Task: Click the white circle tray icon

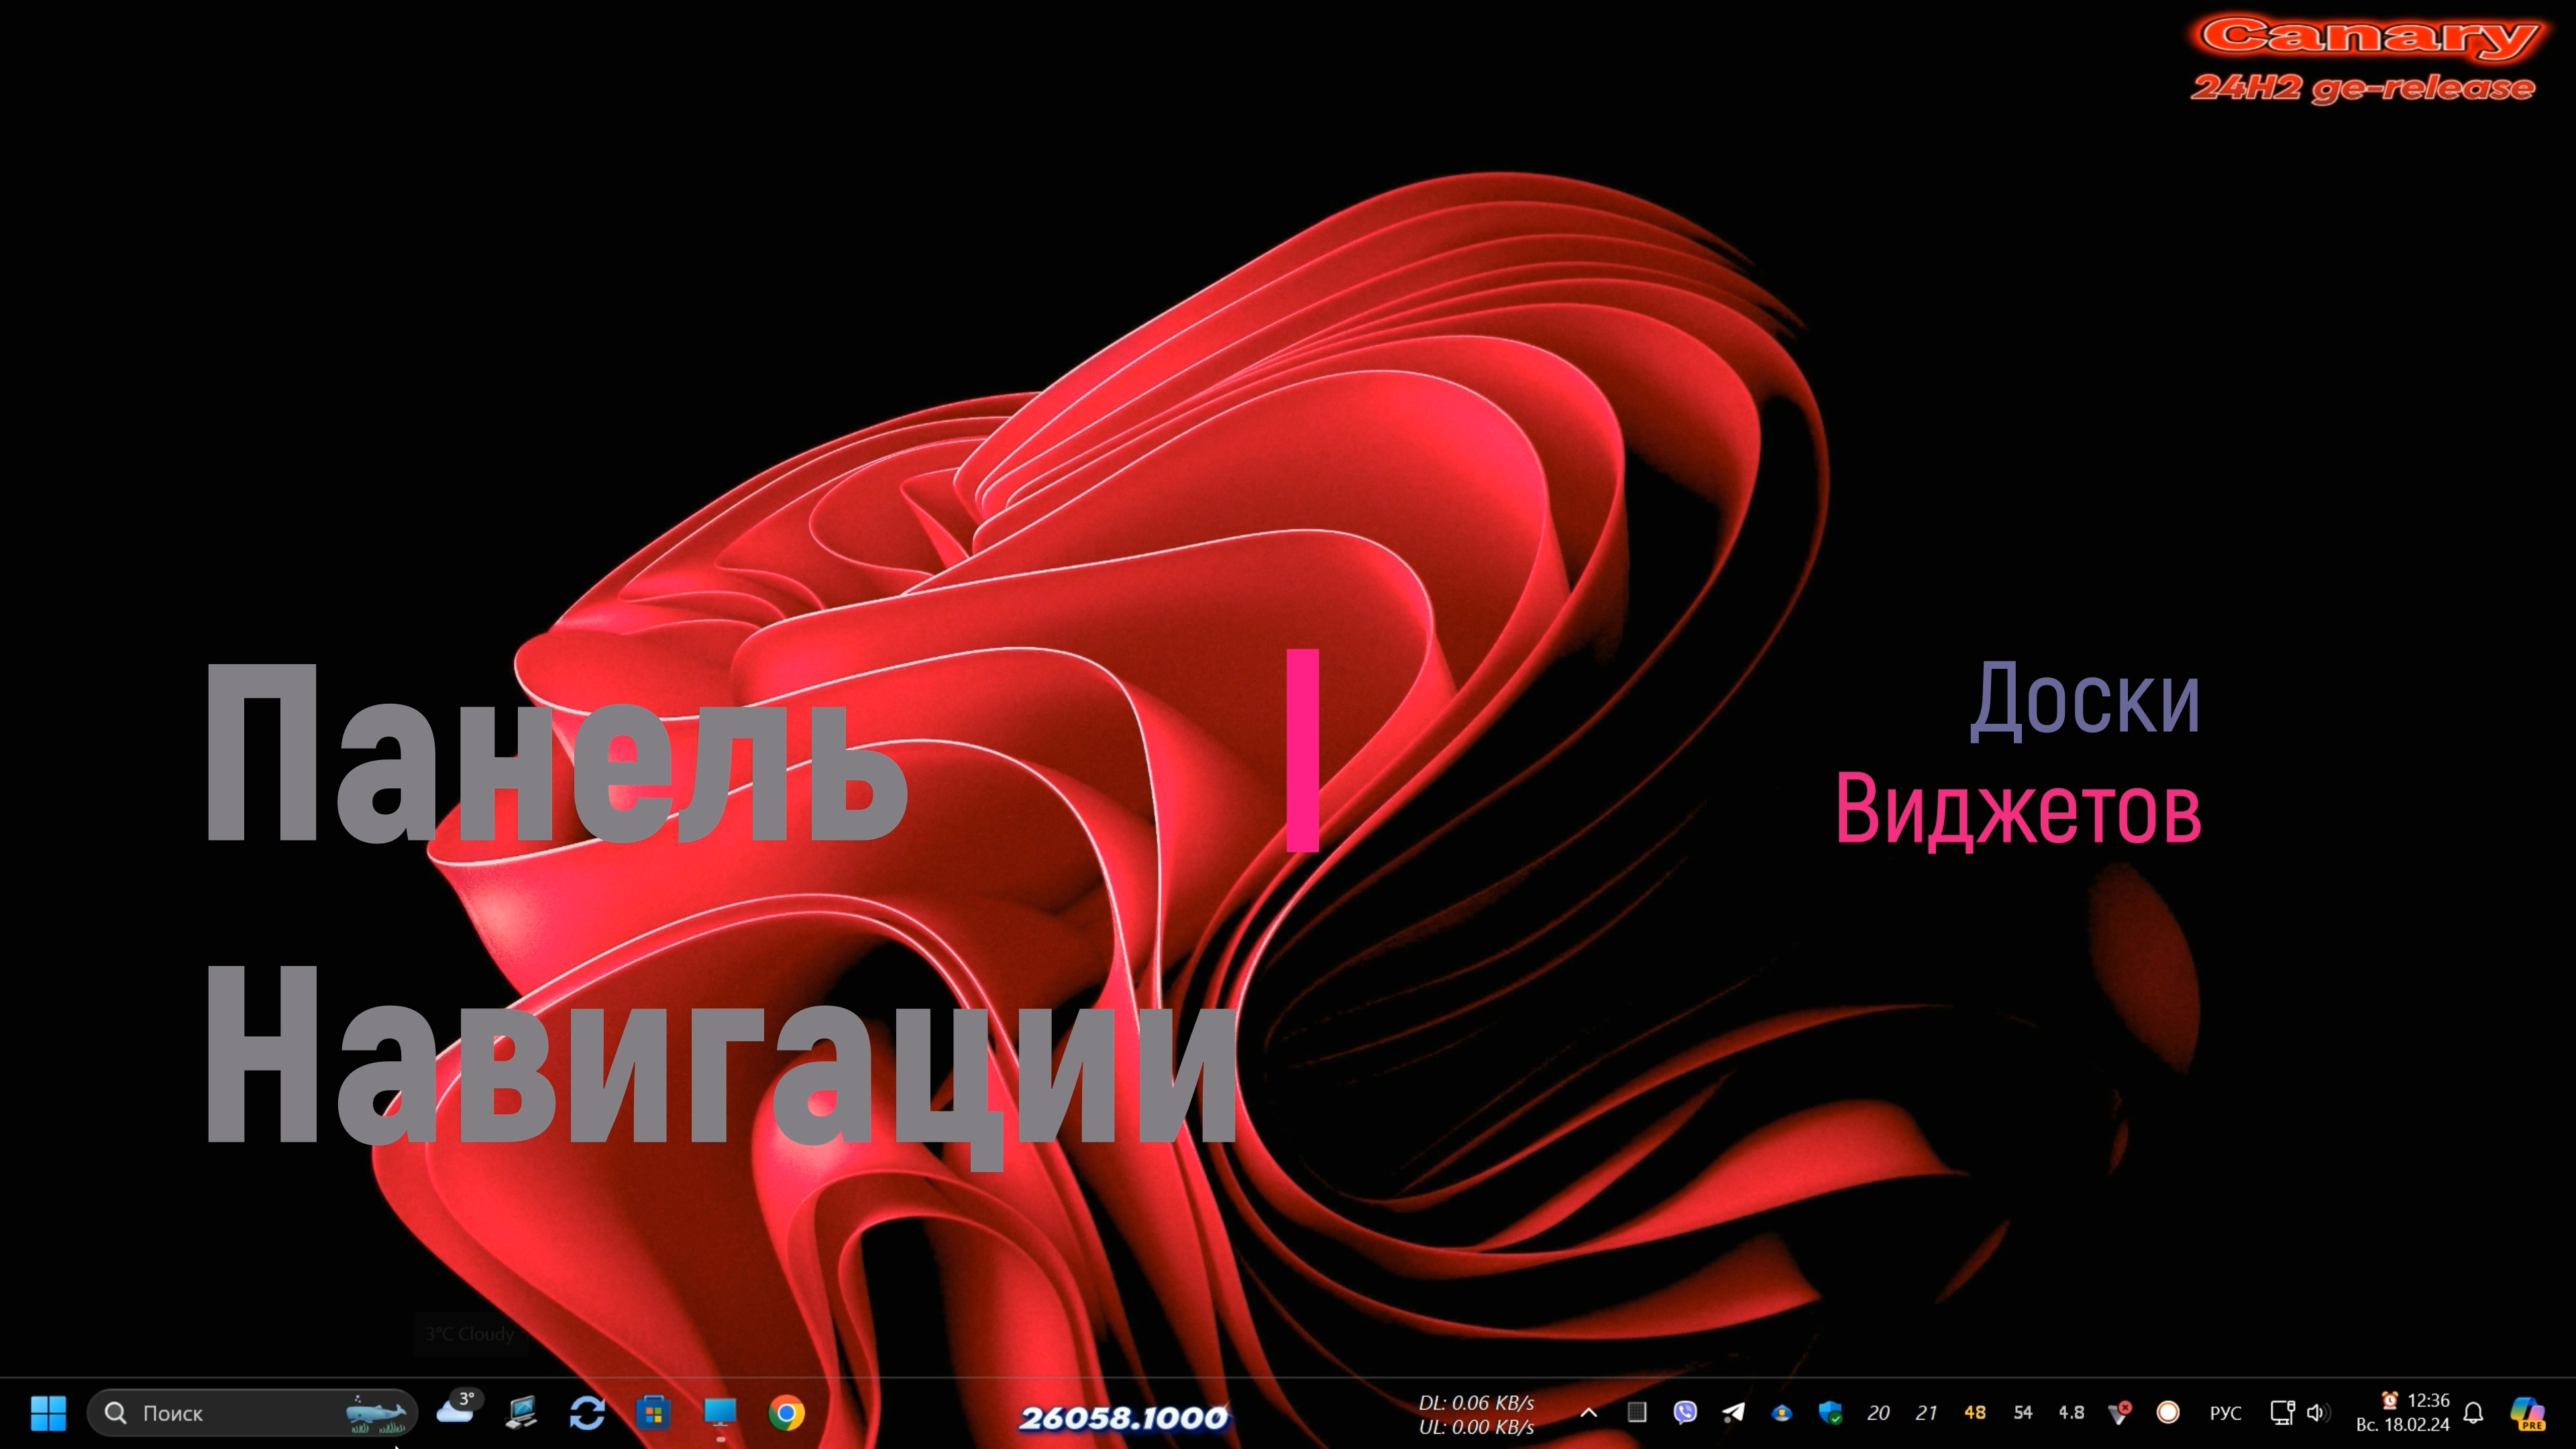Action: tap(2167, 1412)
